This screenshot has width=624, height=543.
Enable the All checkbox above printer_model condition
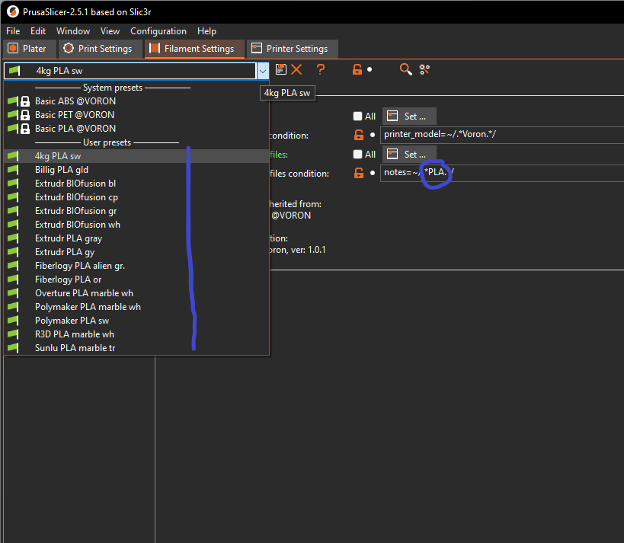coord(357,116)
